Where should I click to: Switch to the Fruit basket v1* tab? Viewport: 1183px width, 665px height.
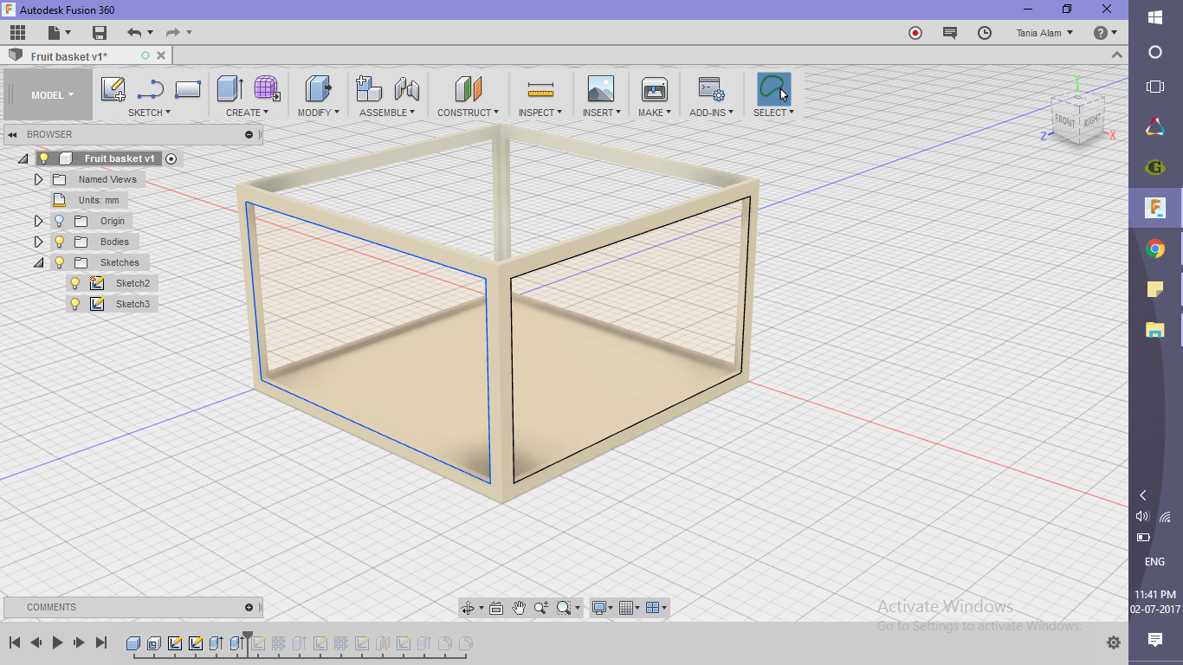[69, 56]
